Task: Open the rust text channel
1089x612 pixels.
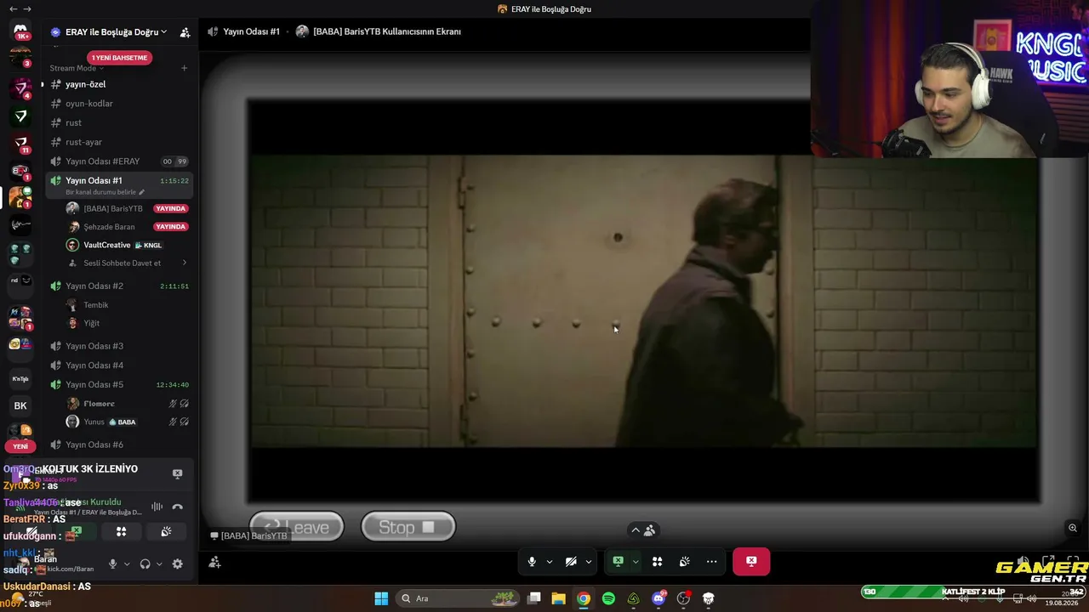Action: click(x=118, y=122)
